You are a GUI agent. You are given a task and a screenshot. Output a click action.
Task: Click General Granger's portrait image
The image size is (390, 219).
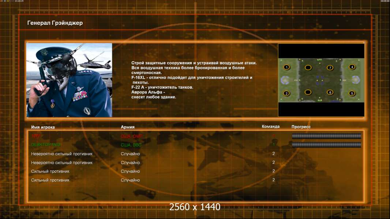click(70, 80)
